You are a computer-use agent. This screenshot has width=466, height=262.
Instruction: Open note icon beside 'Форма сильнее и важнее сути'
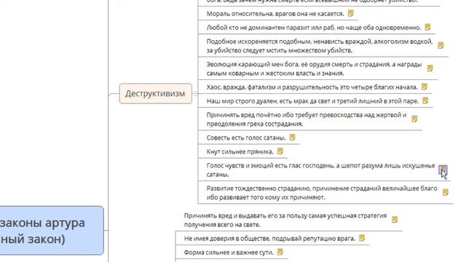click(x=280, y=253)
